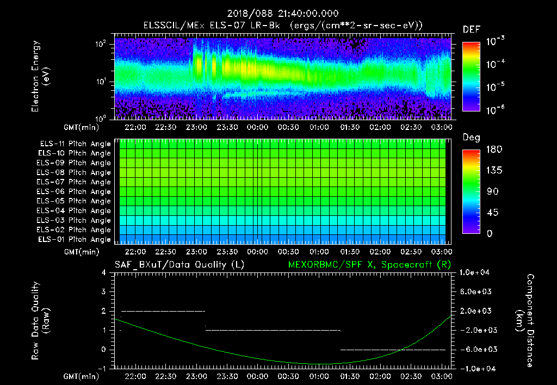The image size is (557, 385).
Task: Select the ELS-08 Pitch Angle row label
Action: click(74, 172)
